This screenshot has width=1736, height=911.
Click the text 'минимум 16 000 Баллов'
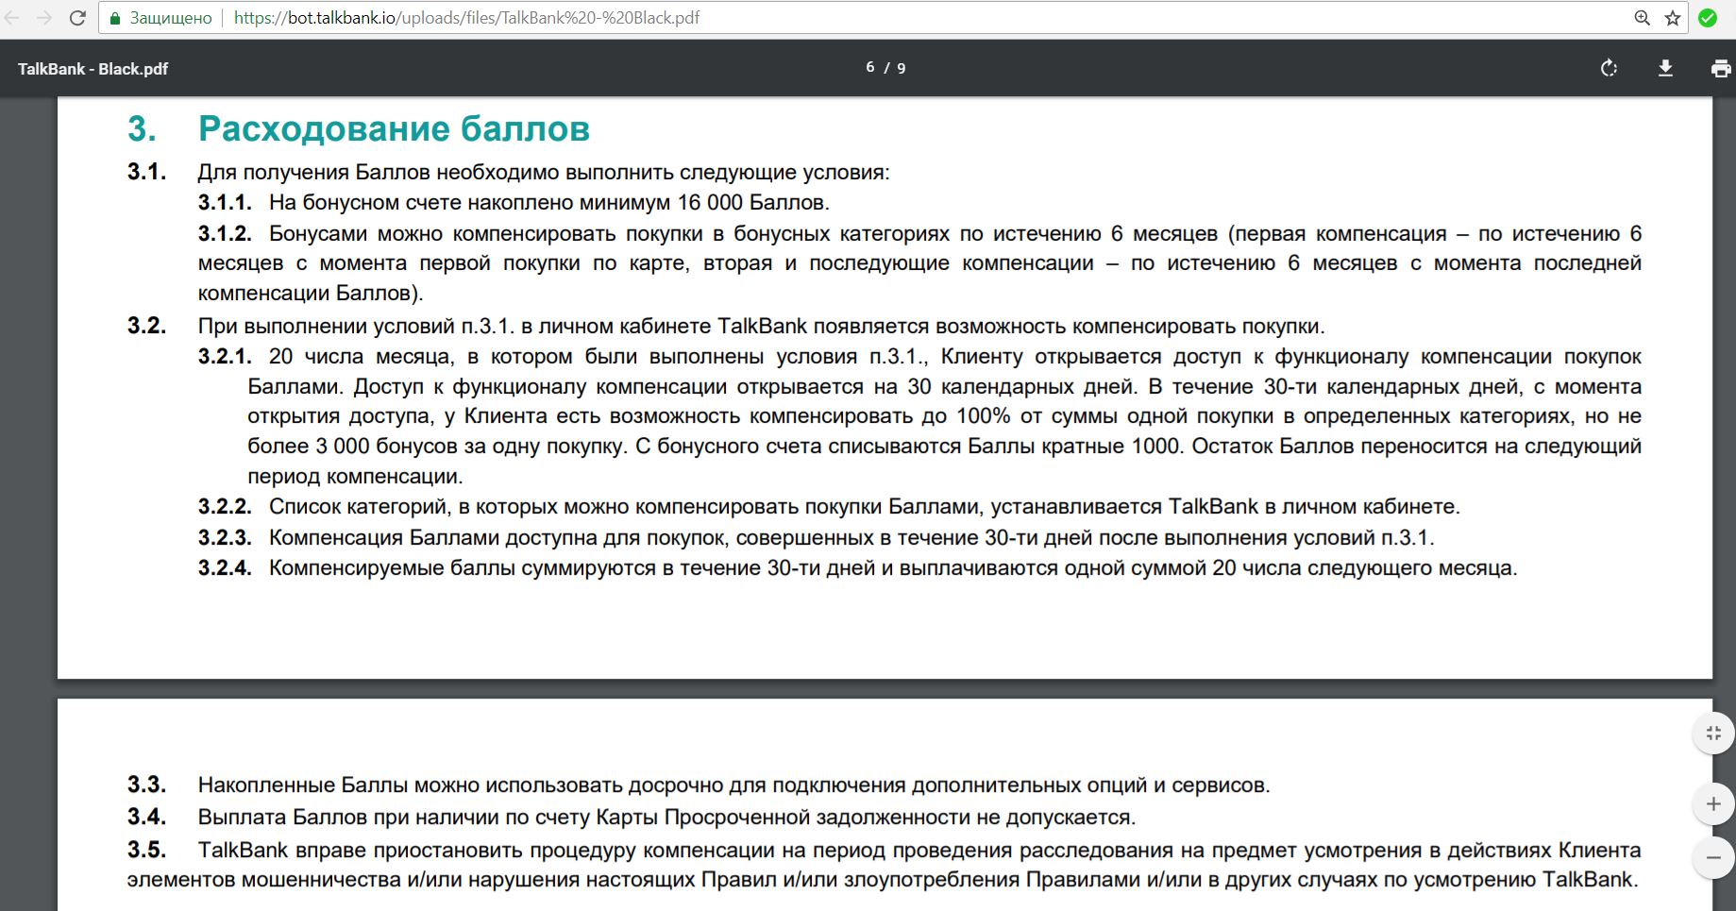click(704, 202)
